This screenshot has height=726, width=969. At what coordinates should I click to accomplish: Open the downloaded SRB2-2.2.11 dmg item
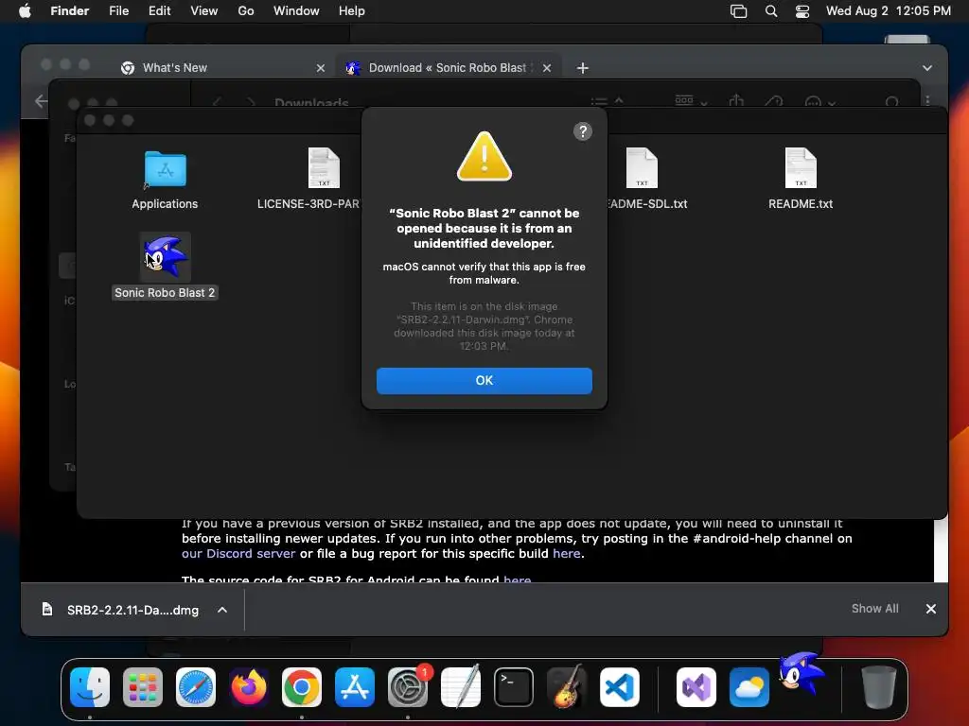(x=120, y=610)
